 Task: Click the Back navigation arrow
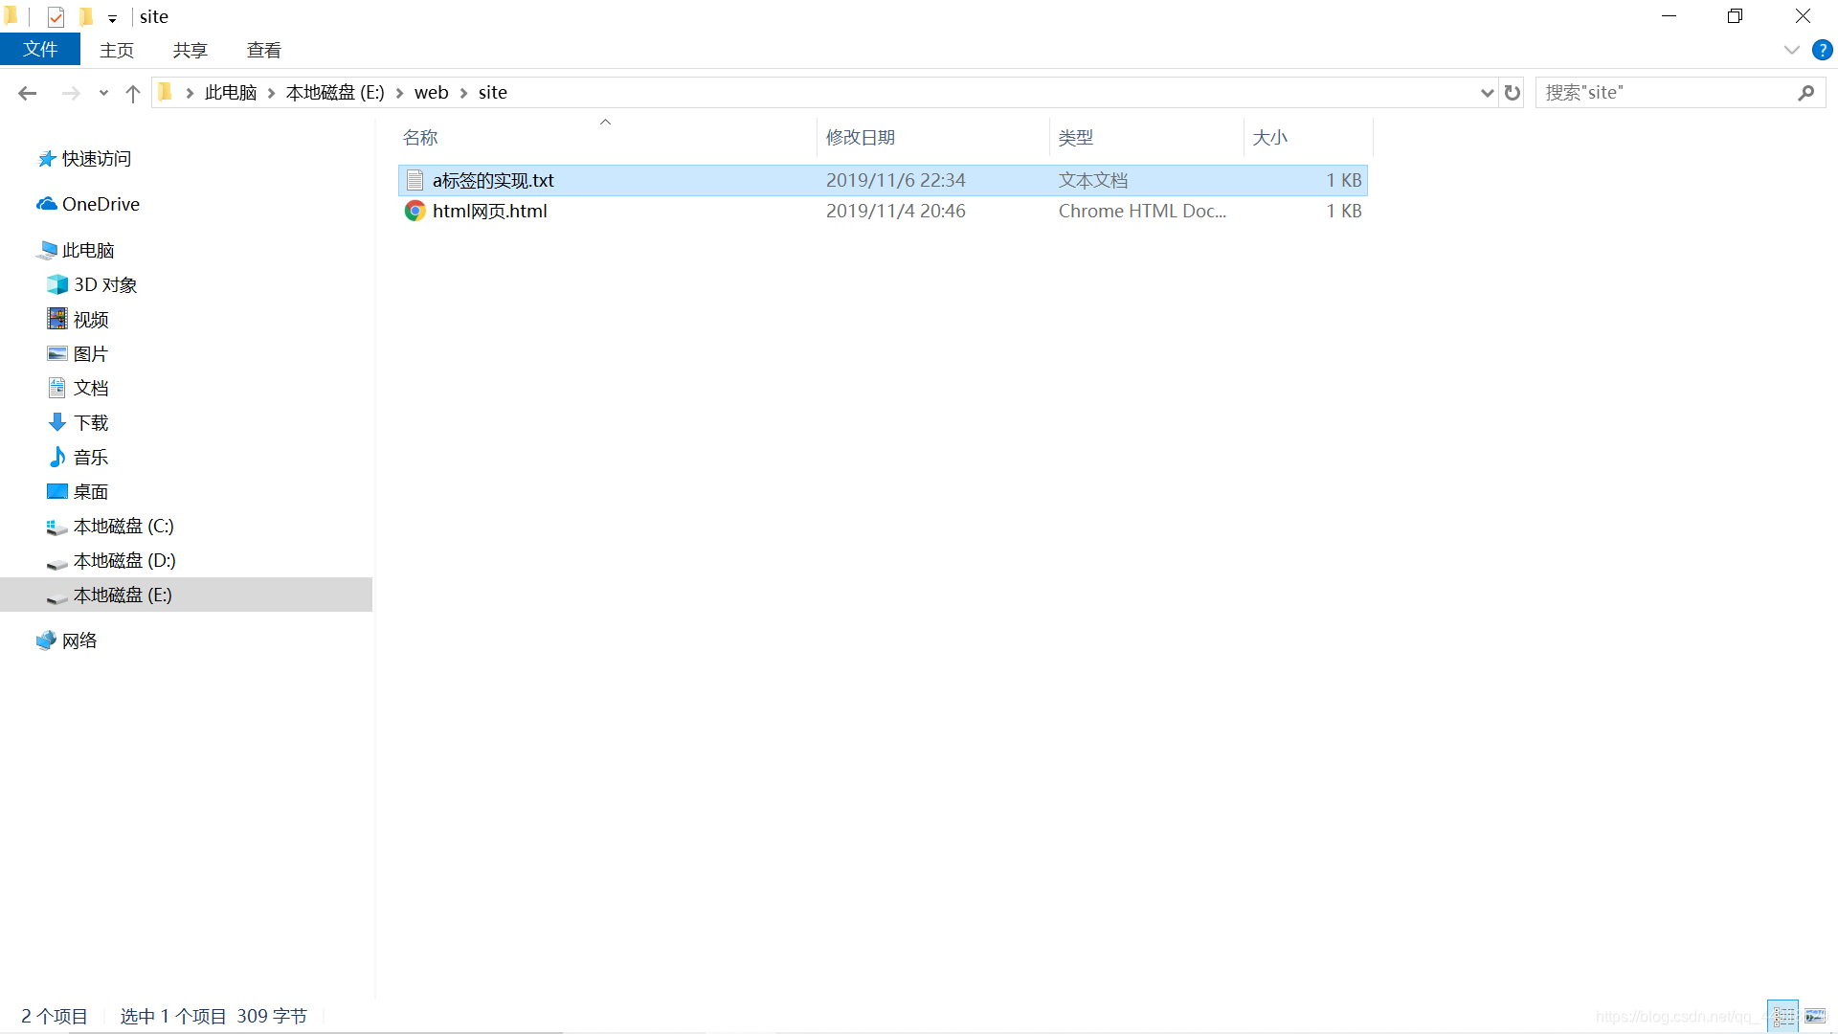[x=27, y=93]
